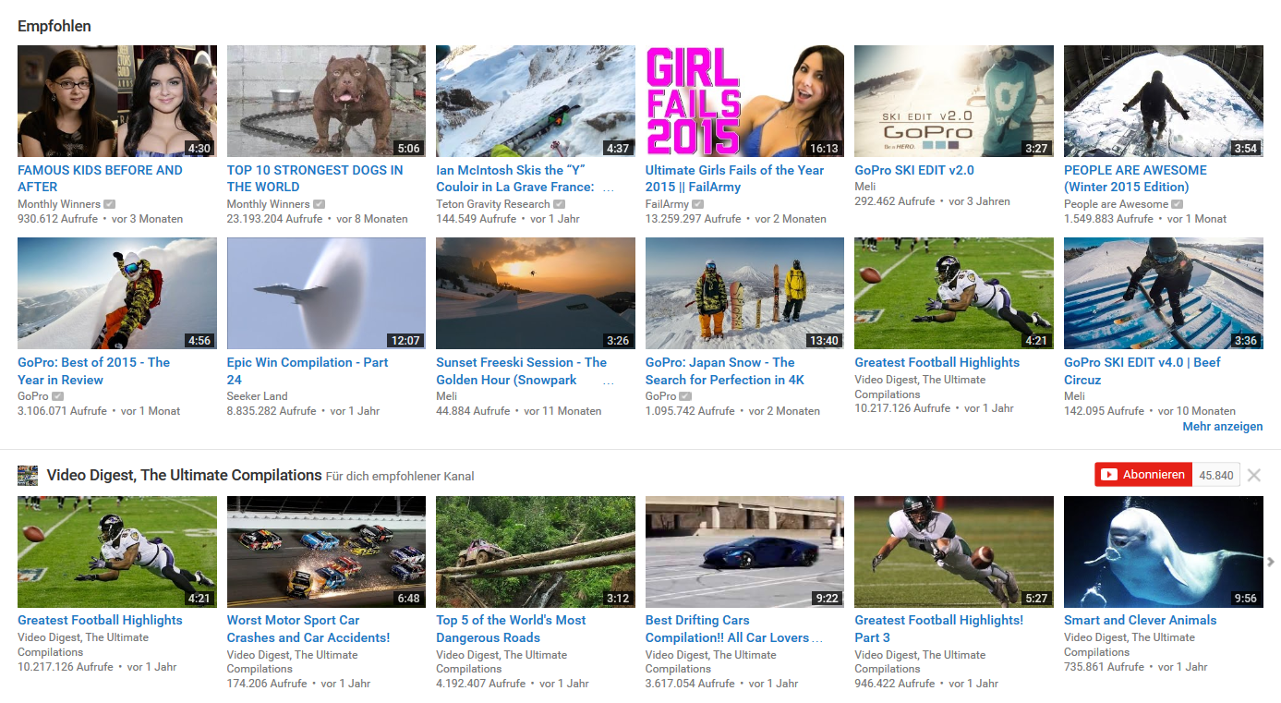This screenshot has width=1281, height=703.
Task: Play the FAMOUS KIDS BEFORE AND AFTER thumbnail
Action: click(x=117, y=101)
